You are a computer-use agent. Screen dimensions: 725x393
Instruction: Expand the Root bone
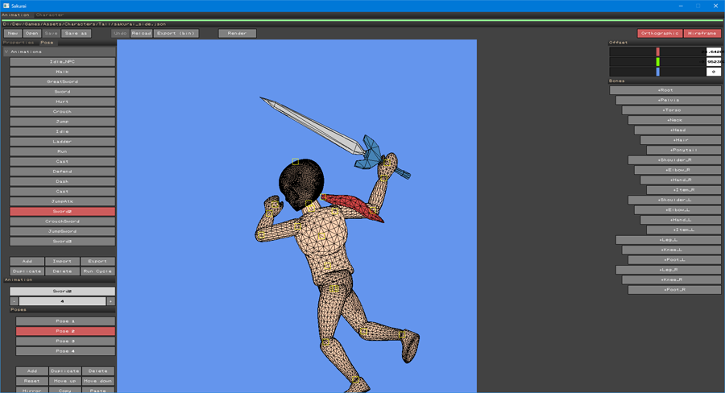pyautogui.click(x=665, y=90)
